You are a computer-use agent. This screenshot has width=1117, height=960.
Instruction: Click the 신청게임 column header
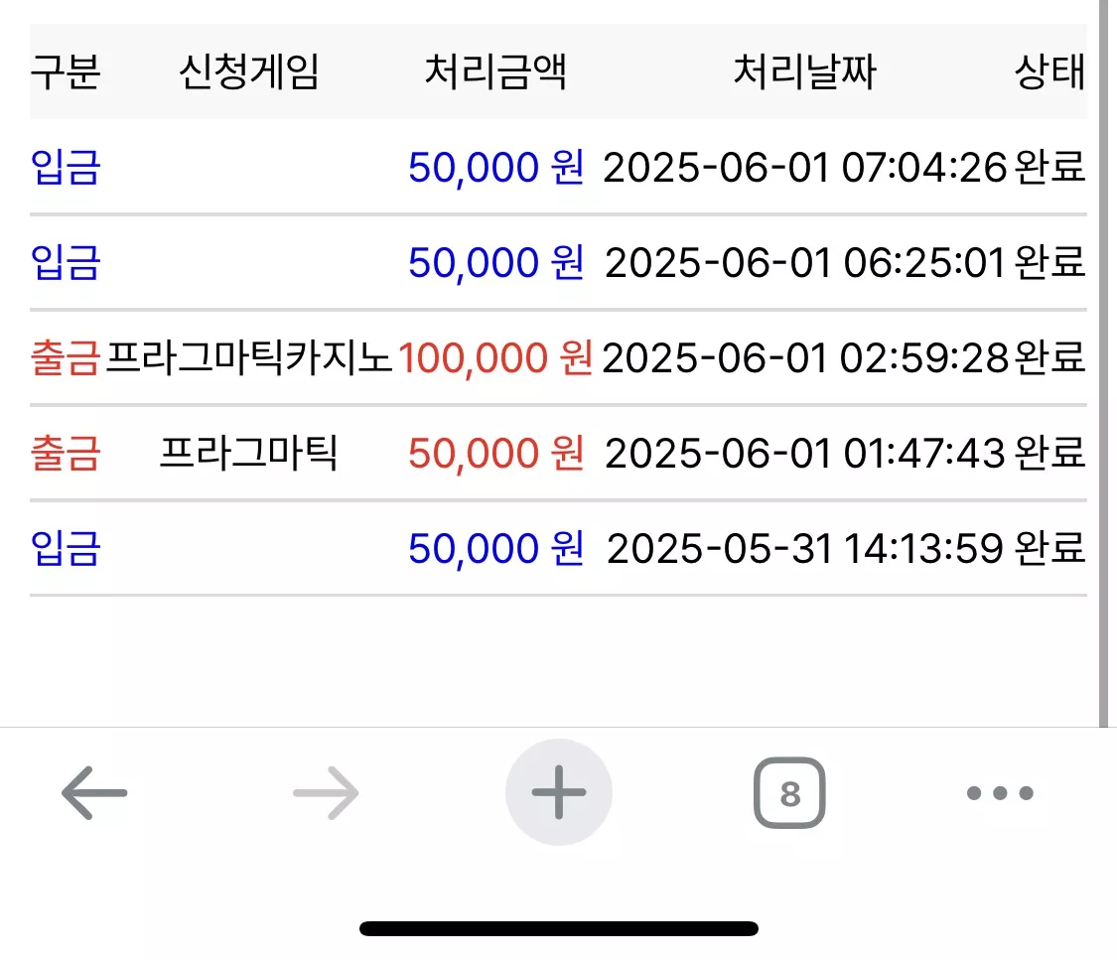pyautogui.click(x=248, y=71)
